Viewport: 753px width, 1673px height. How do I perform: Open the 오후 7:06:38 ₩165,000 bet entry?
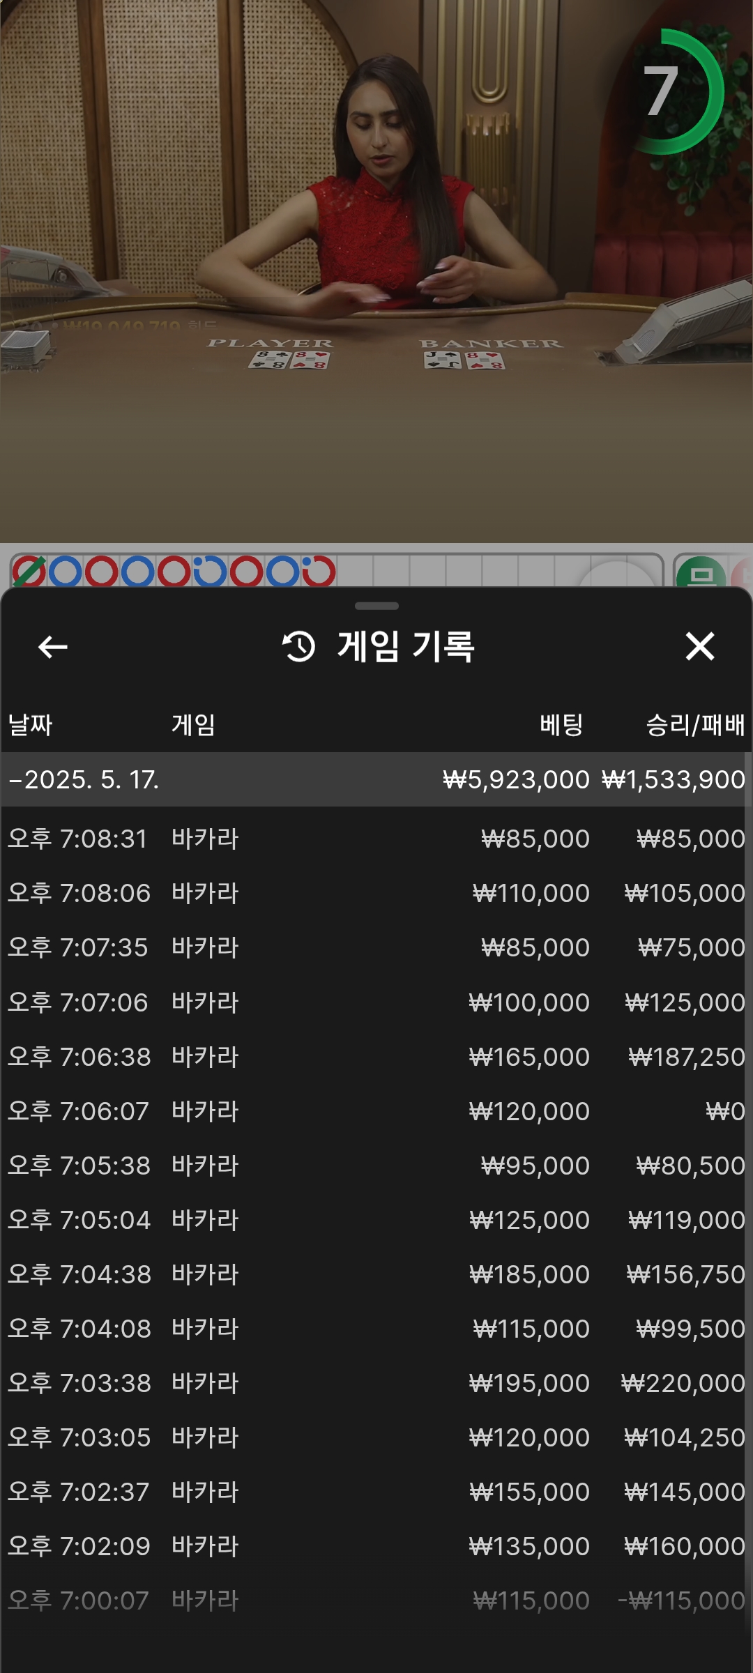coord(376,1057)
